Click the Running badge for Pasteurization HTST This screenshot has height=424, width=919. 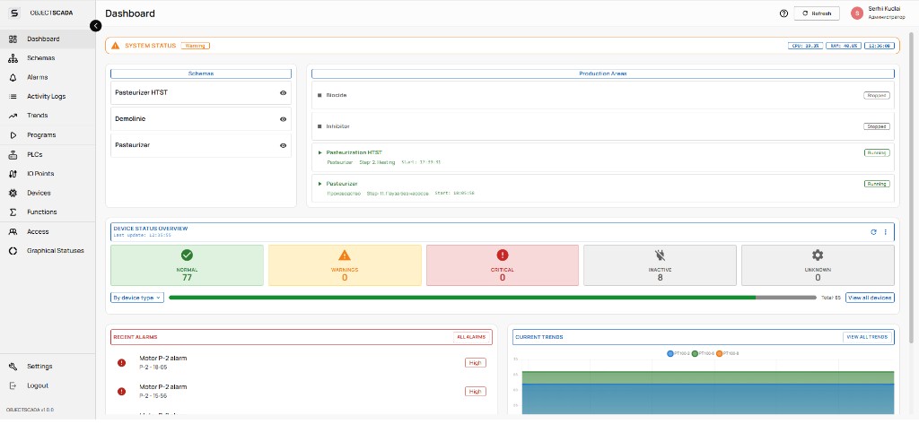(877, 153)
